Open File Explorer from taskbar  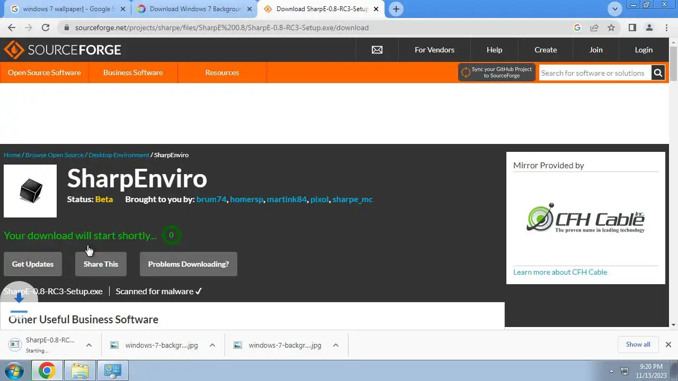click(80, 370)
